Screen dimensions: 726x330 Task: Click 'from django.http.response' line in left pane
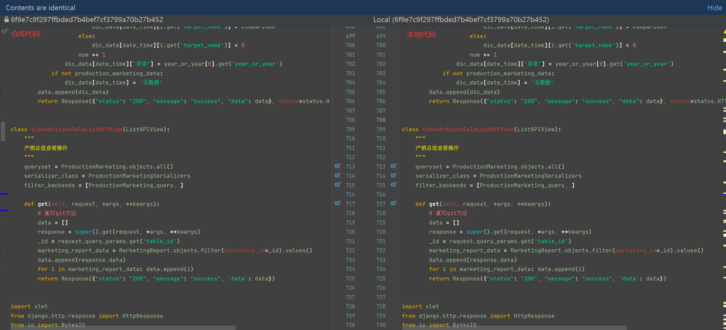[87, 316]
